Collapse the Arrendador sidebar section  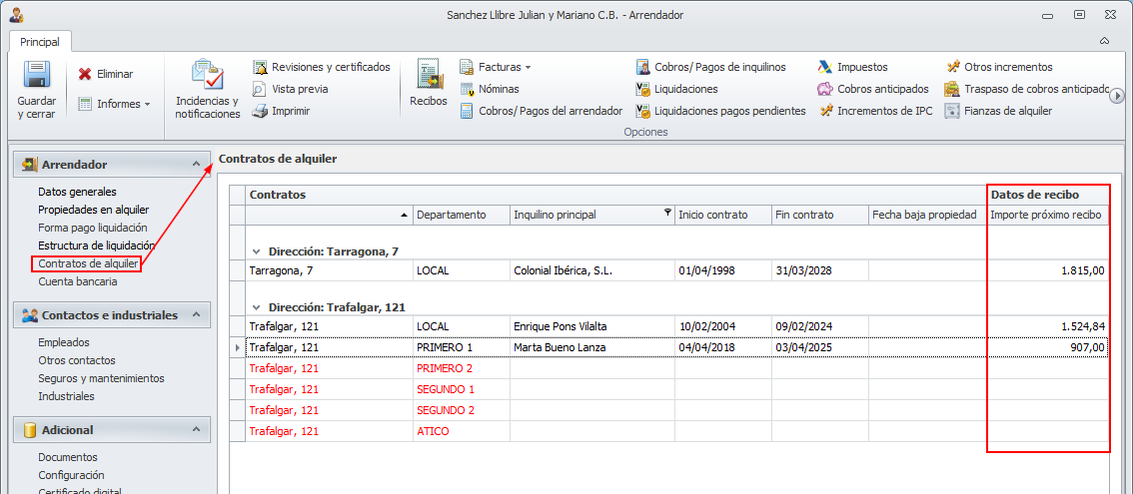pyautogui.click(x=196, y=164)
